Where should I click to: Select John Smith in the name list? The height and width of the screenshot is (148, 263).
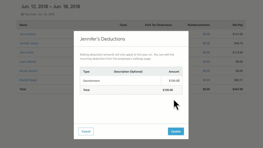(x=26, y=52)
